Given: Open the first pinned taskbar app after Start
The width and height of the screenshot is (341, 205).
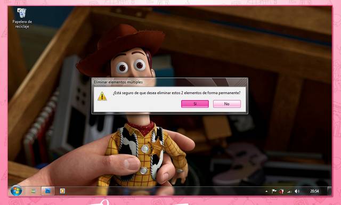Looking at the screenshot, I should pos(34,191).
